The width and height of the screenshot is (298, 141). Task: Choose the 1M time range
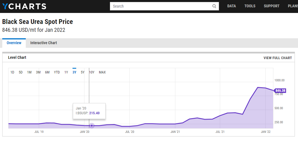pyautogui.click(x=29, y=72)
